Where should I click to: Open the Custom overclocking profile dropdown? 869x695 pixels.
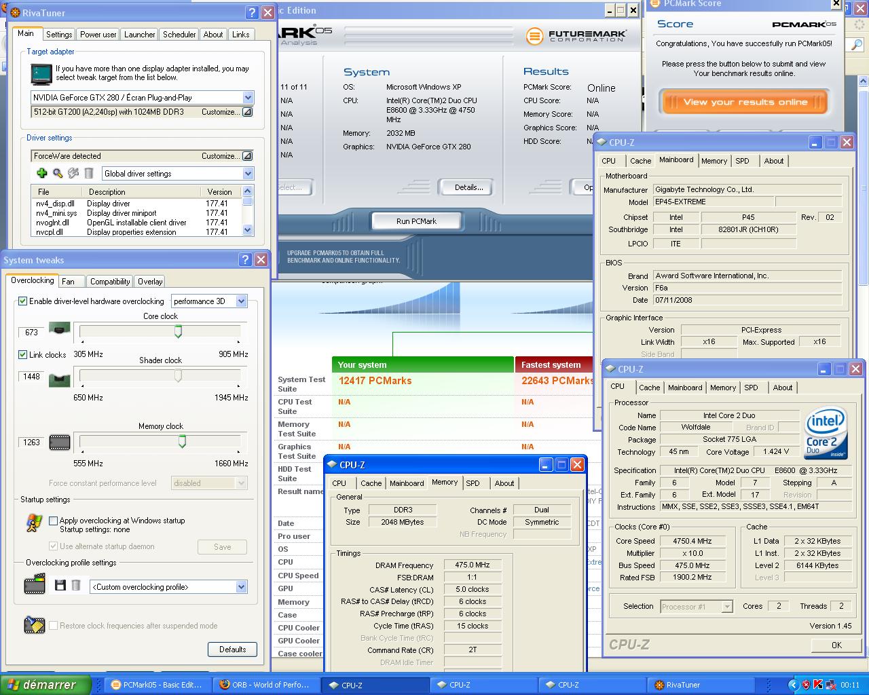(241, 587)
